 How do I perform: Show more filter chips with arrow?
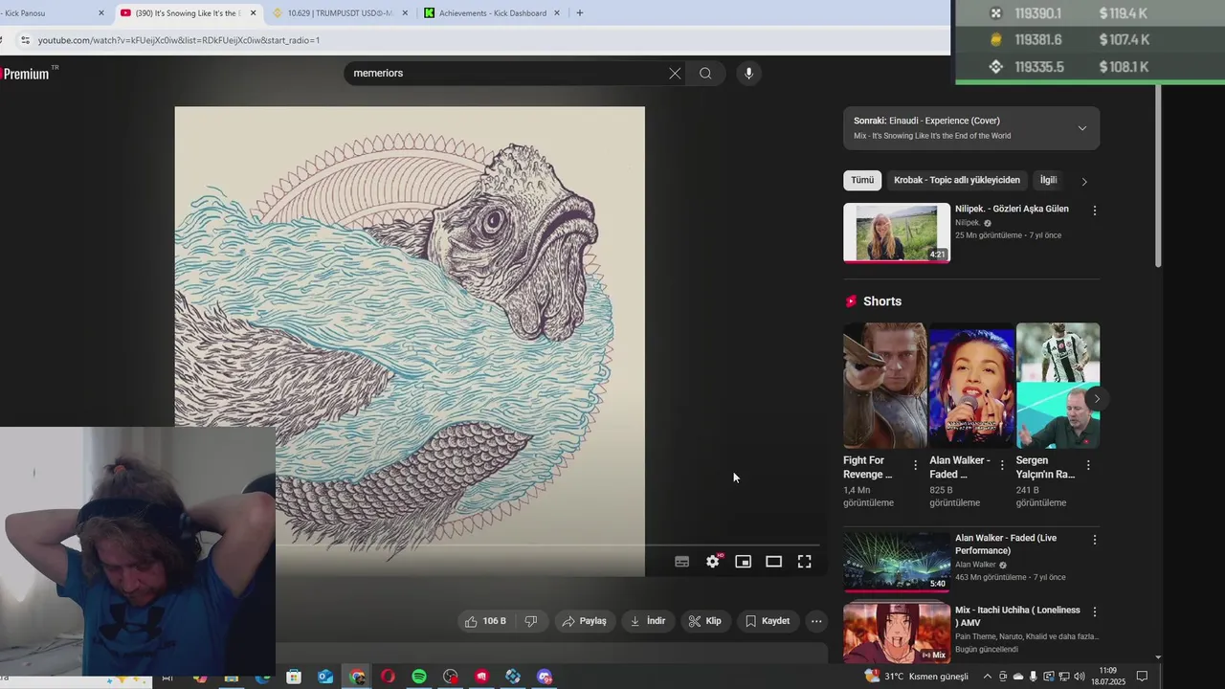1084,181
